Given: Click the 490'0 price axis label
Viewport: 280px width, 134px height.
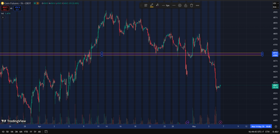Looking at the screenshot, I should coord(275,12).
